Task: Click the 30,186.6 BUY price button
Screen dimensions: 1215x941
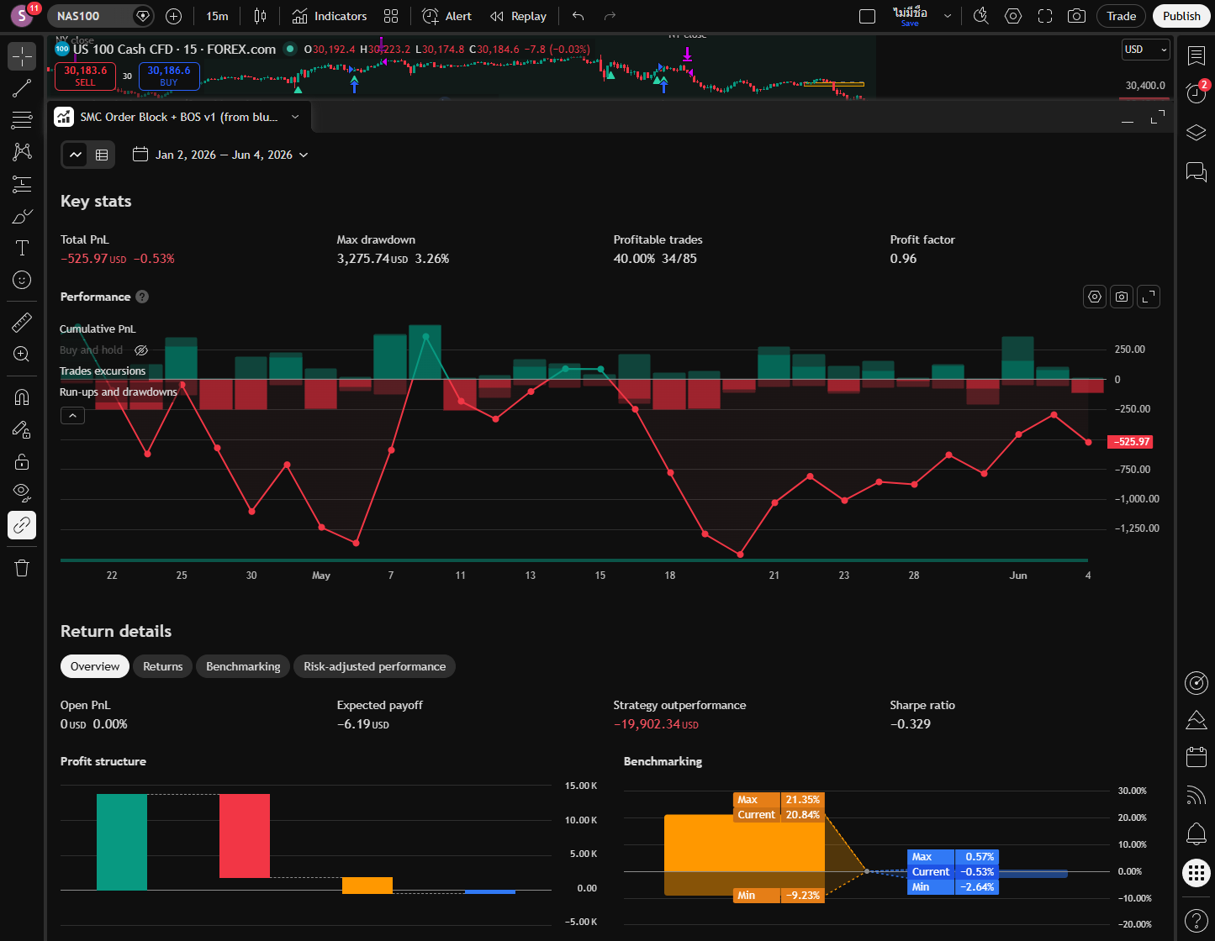Action: tap(169, 76)
